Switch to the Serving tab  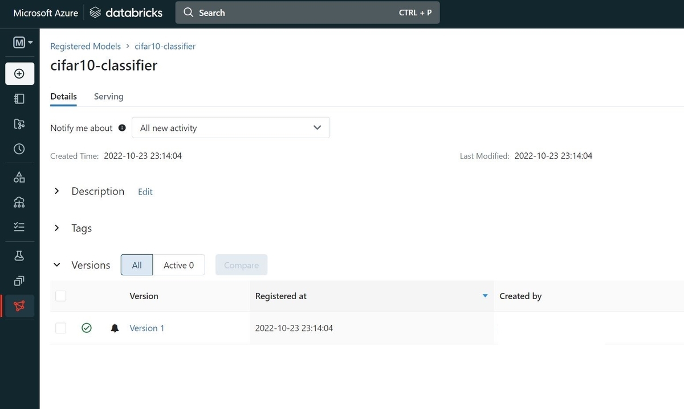pos(108,96)
